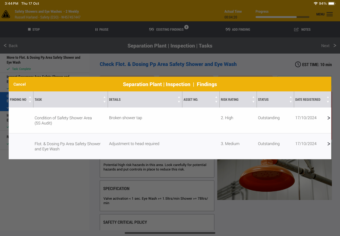Screen dimensions: 340x236
Task: Tap the Notes pencil icon
Action: [x=296, y=29]
